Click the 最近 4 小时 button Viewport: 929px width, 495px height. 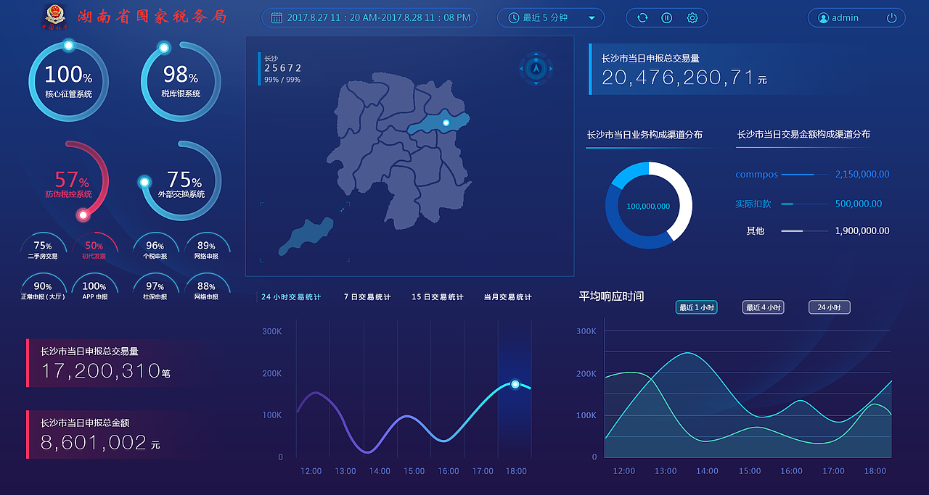pyautogui.click(x=764, y=307)
